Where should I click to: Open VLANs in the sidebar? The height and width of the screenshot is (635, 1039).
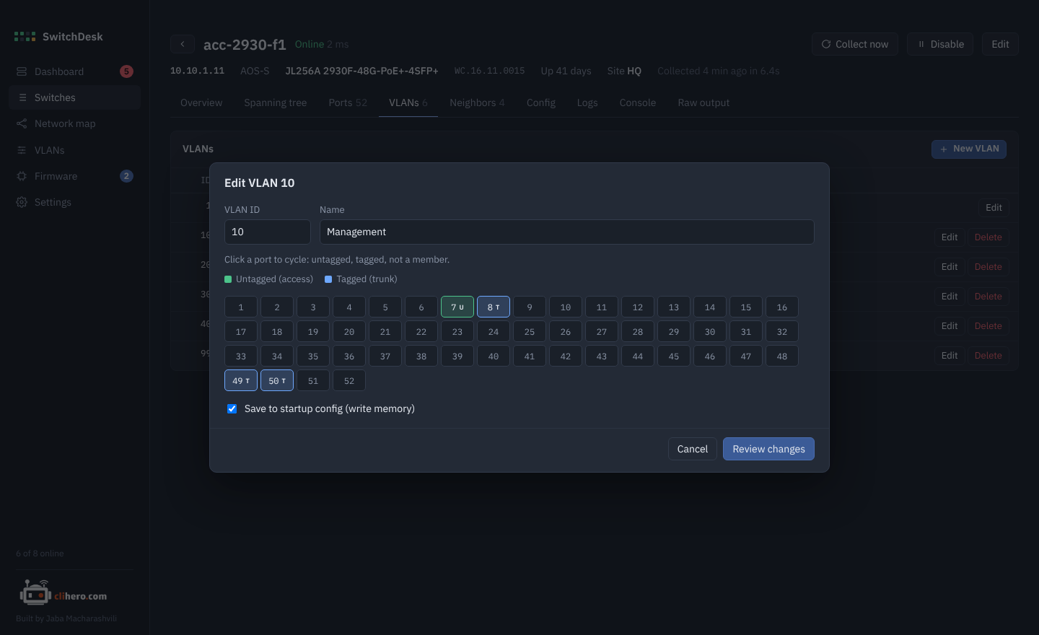click(75, 150)
